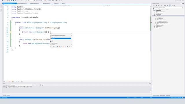
Task: Save all files using the toolbar icon
Action: click(x=13, y=1)
